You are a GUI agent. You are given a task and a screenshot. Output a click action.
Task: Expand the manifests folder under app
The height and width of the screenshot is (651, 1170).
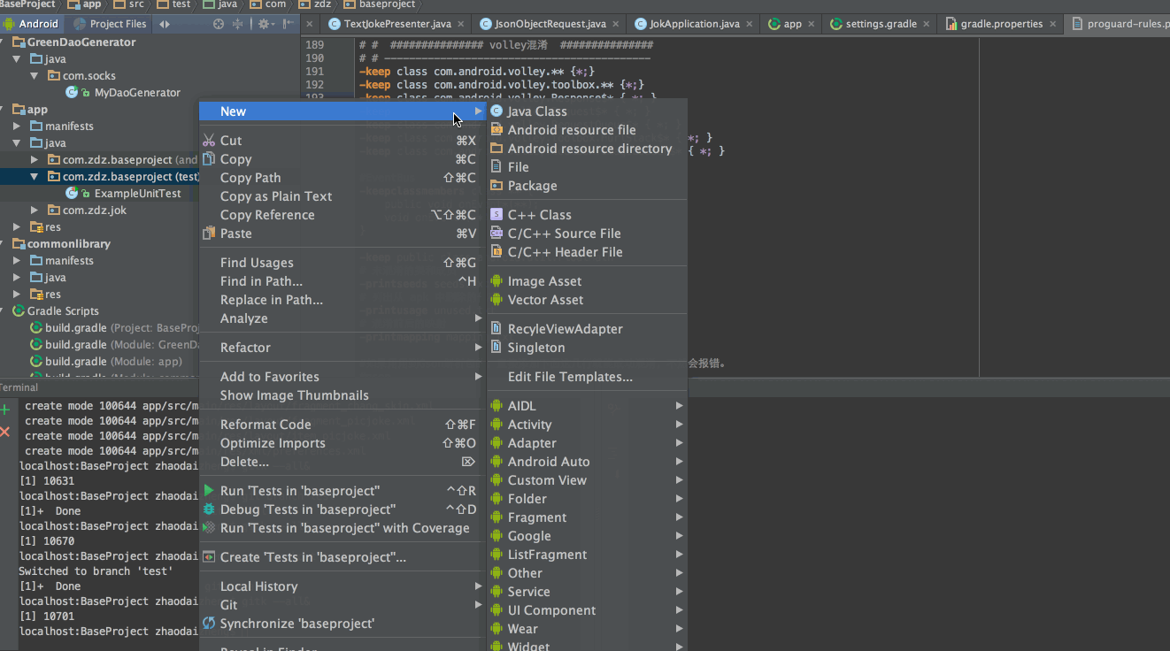17,126
